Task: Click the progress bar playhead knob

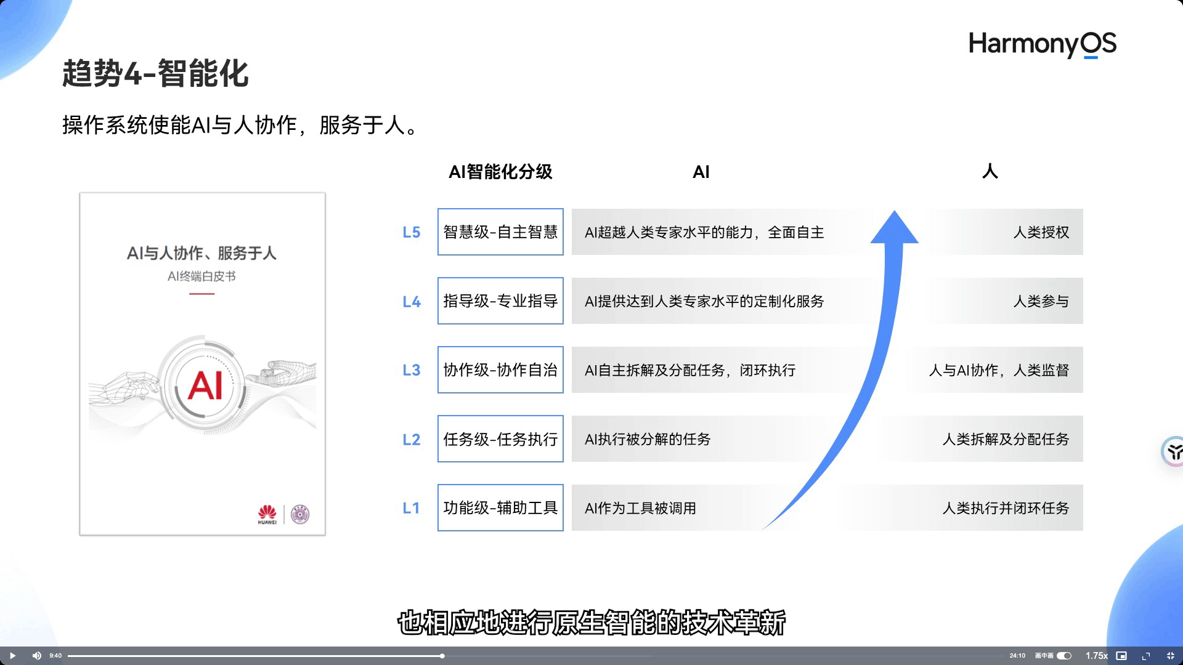Action: [442, 656]
